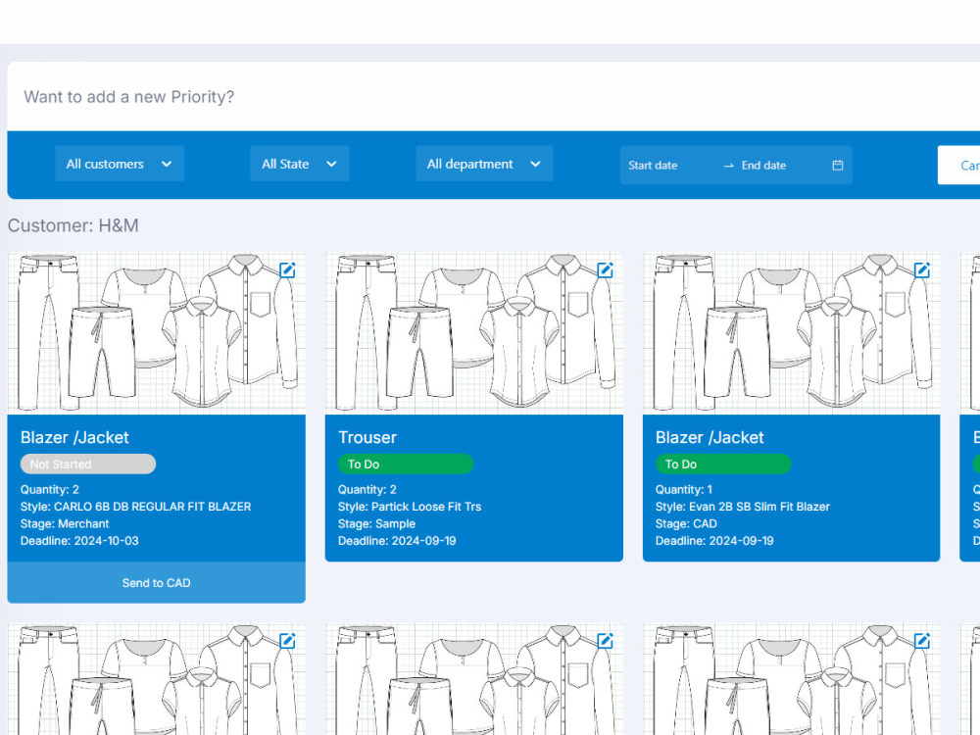Image resolution: width=980 pixels, height=735 pixels.
Task: Click the Not Started status badge
Action: pos(88,464)
